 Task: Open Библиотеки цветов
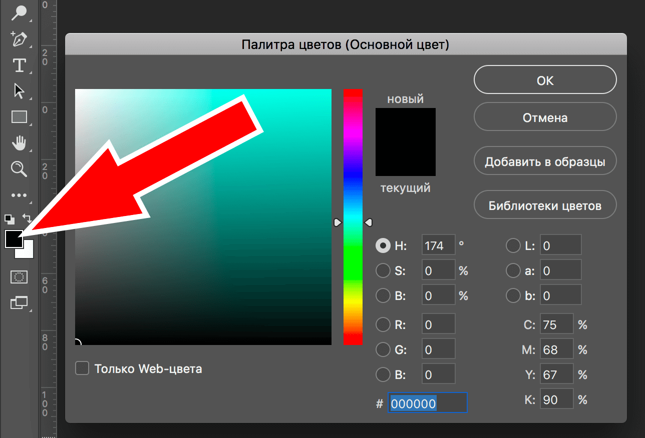click(545, 204)
